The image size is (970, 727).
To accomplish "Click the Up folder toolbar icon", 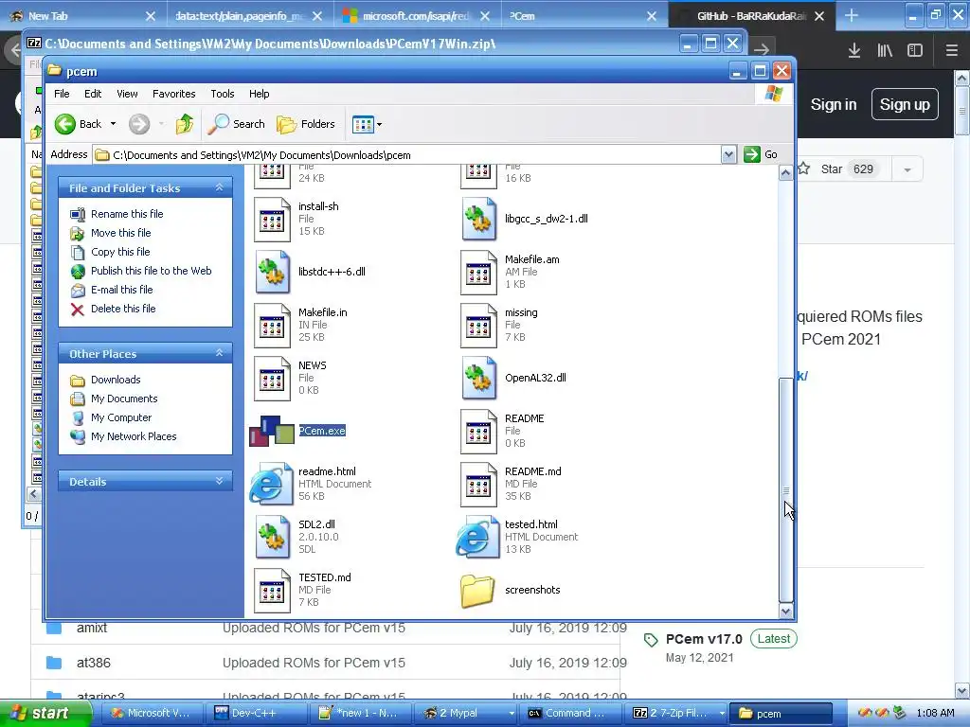I will 185,124.
